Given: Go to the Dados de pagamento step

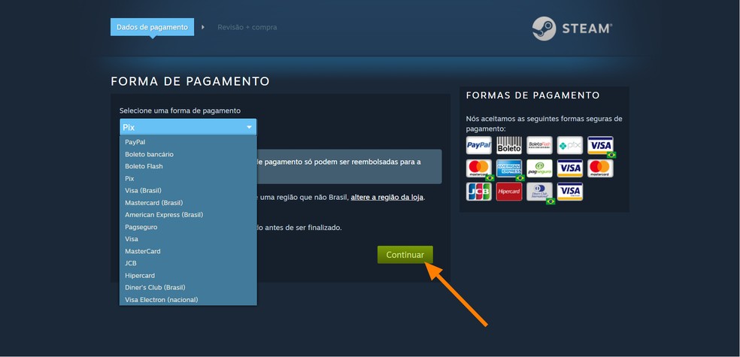Looking at the screenshot, I should (x=152, y=27).
